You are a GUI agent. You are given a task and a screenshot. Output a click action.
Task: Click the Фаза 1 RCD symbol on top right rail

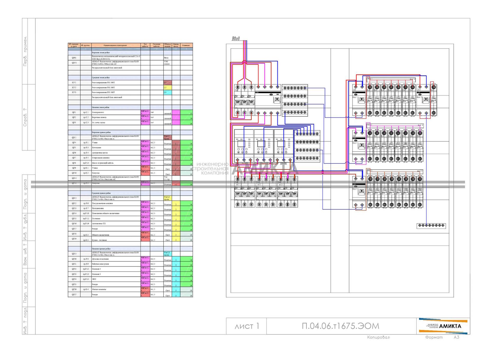pos(359,100)
